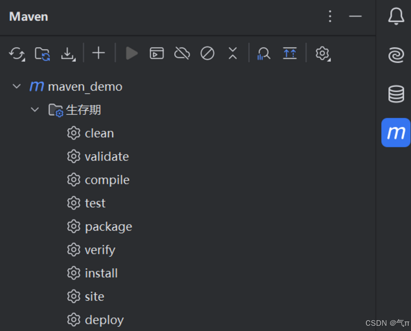Toggle offline mode cloud icon

point(182,54)
